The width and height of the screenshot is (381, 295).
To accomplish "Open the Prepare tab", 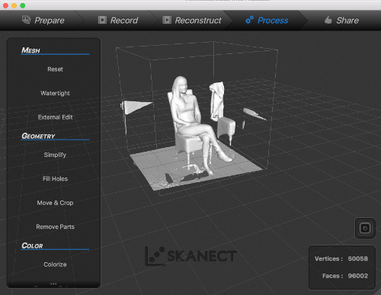I will [x=43, y=21].
